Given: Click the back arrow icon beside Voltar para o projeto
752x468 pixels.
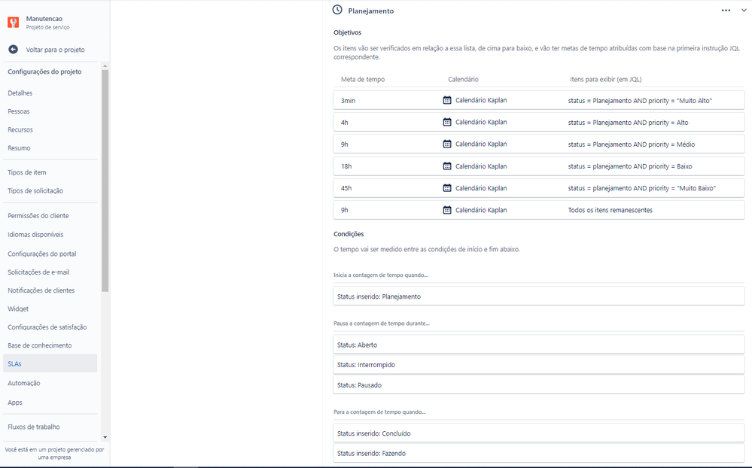Looking at the screenshot, I should tap(14, 50).
